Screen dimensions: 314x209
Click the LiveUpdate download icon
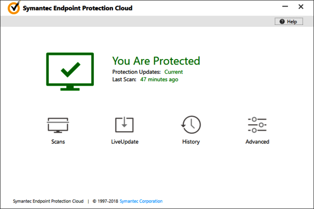point(124,125)
